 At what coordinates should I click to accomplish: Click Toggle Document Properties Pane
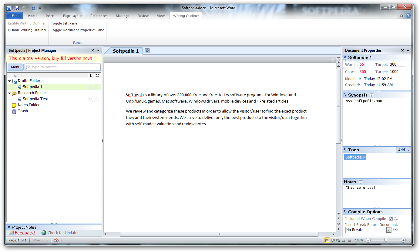tap(78, 30)
